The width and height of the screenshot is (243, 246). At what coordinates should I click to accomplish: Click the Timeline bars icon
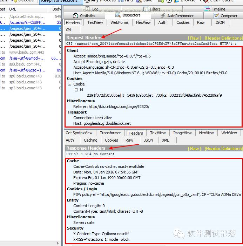click(x=207, y=9)
